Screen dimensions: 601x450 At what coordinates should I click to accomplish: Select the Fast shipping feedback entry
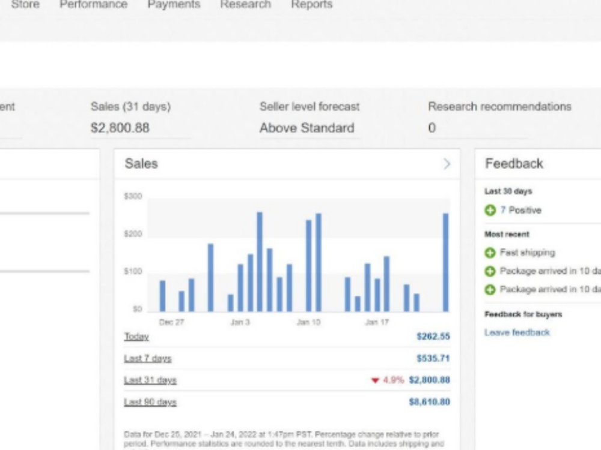tap(527, 253)
